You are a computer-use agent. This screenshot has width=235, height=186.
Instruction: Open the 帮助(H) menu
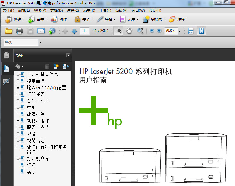[155, 10]
